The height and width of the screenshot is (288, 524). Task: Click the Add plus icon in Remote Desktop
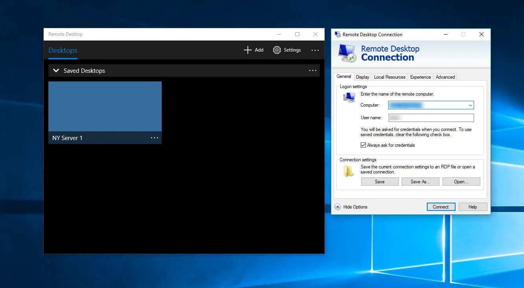pyautogui.click(x=247, y=50)
